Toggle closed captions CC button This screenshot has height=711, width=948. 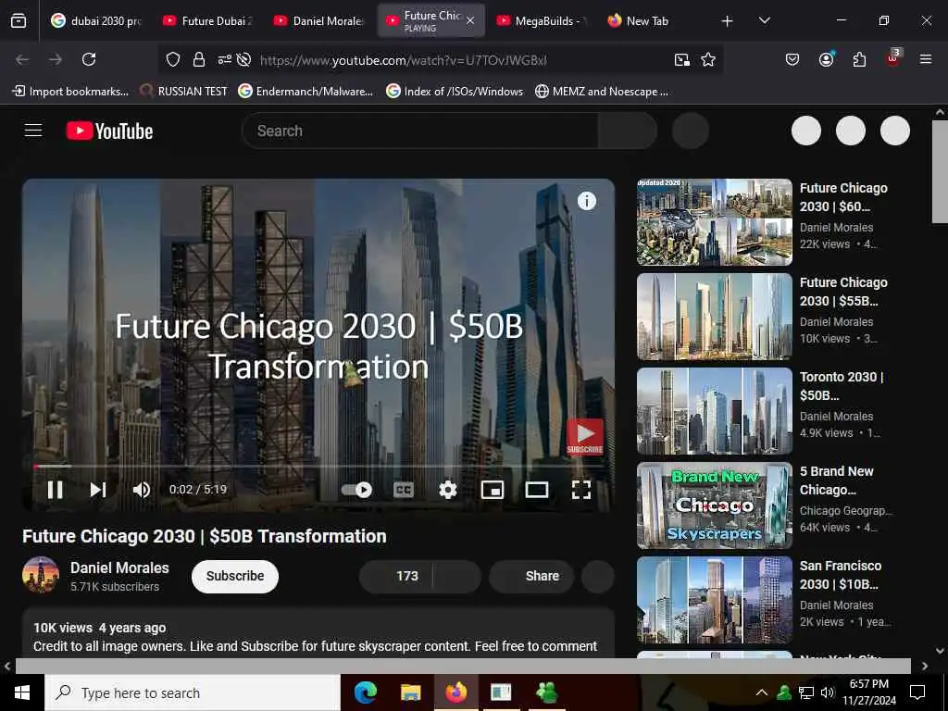tap(404, 490)
